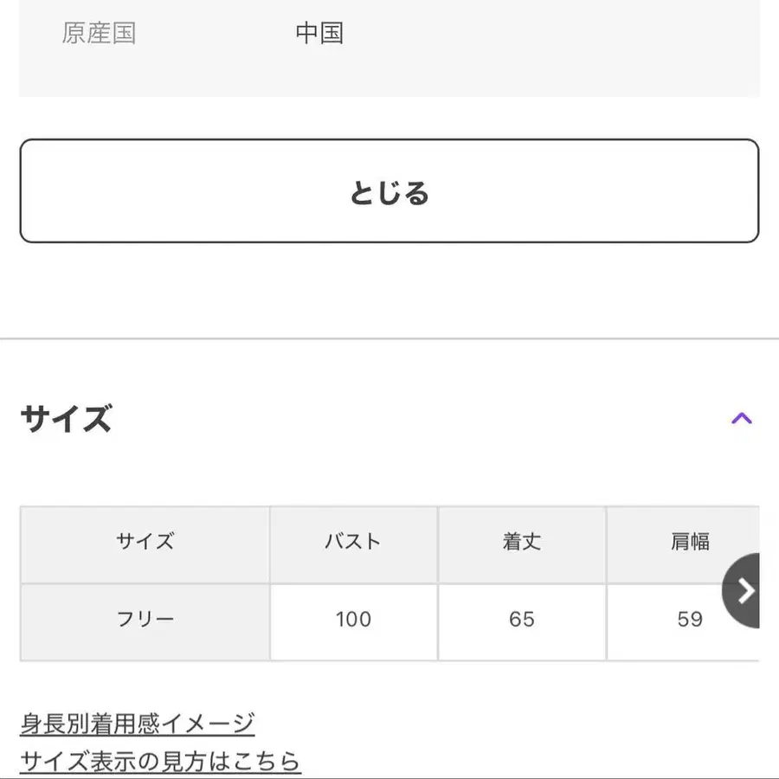Select the フリー size row
The width and height of the screenshot is (779, 779).
click(x=145, y=620)
